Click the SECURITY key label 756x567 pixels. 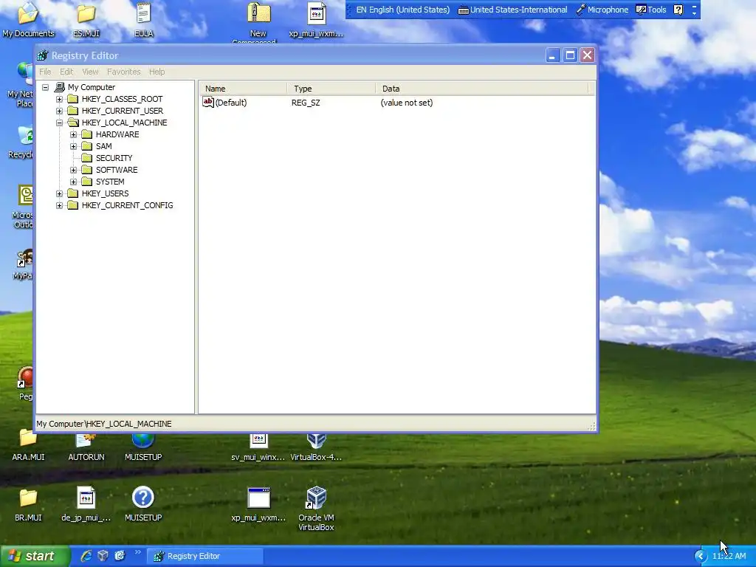coord(114,158)
